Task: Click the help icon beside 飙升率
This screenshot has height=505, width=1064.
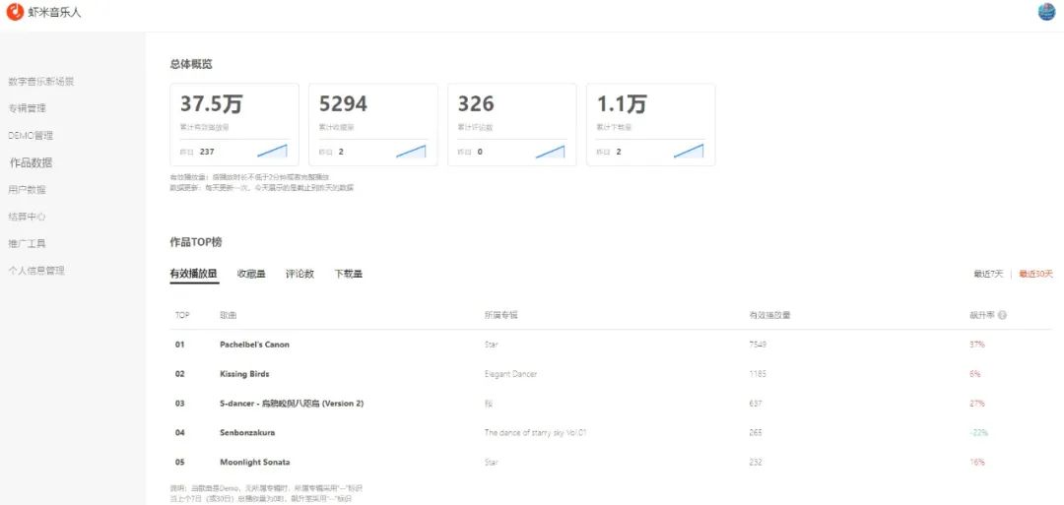Action: click(1002, 315)
